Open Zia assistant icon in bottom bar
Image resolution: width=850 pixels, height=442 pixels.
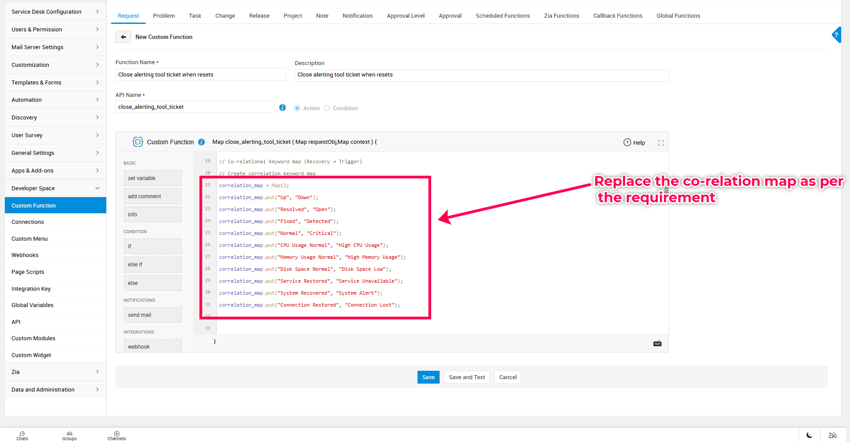tap(832, 435)
